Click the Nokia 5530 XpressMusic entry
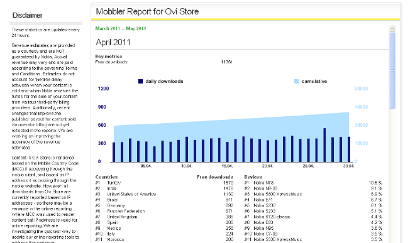415x243 pixels. [x=278, y=240]
